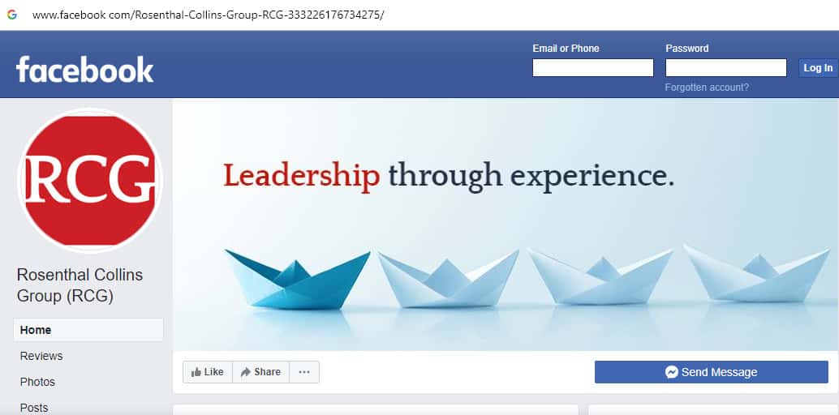
Task: Open the three-dots more options menu
Action: point(304,372)
